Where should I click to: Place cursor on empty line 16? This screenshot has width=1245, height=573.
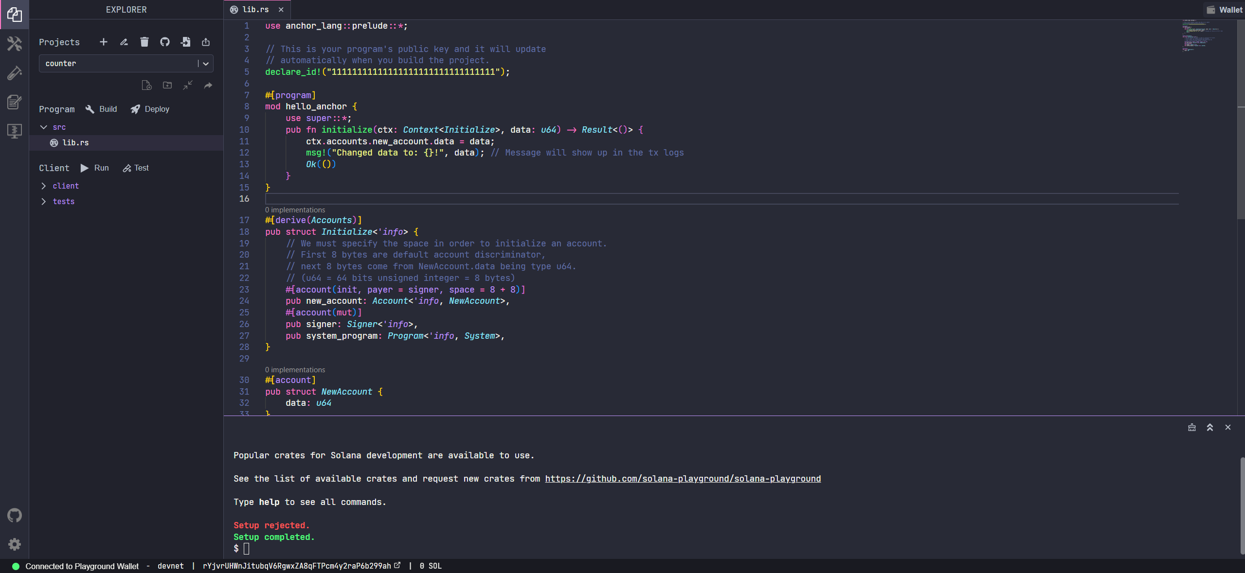point(722,199)
